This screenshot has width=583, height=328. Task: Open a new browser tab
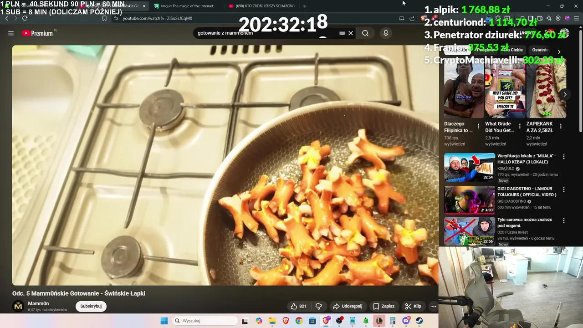(305, 6)
